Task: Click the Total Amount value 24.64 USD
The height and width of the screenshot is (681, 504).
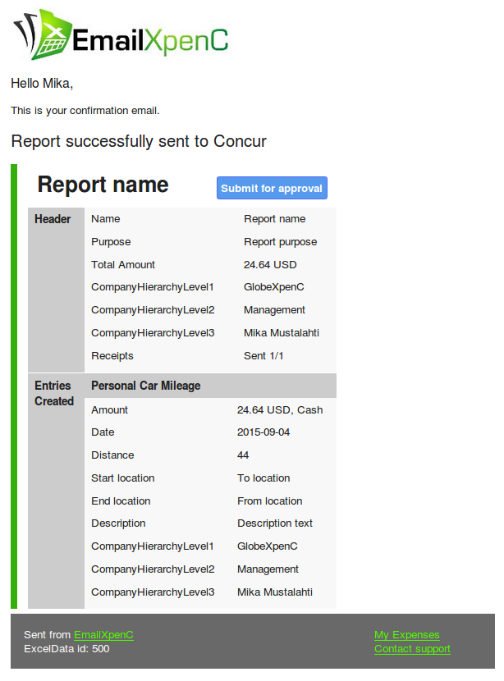Action: point(270,264)
